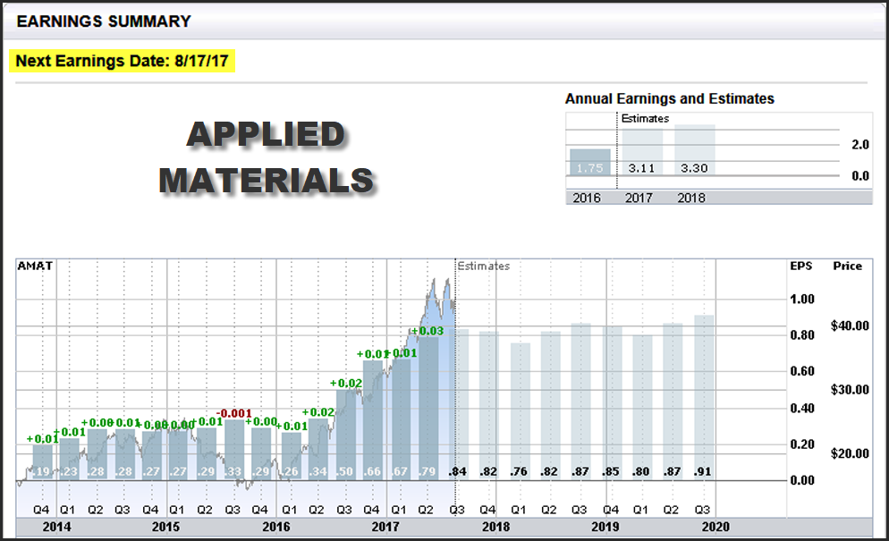This screenshot has height=541, width=889.
Task: Select the 2018 annual estimate bar 3.30
Action: tap(695, 150)
